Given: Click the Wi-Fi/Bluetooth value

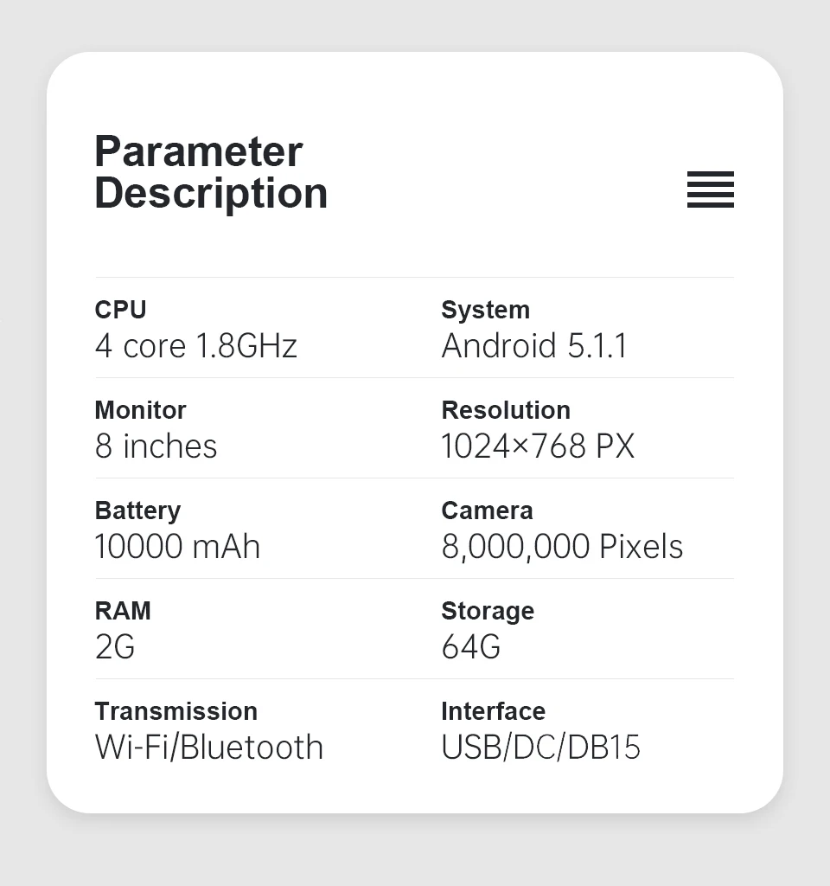Looking at the screenshot, I should (208, 748).
